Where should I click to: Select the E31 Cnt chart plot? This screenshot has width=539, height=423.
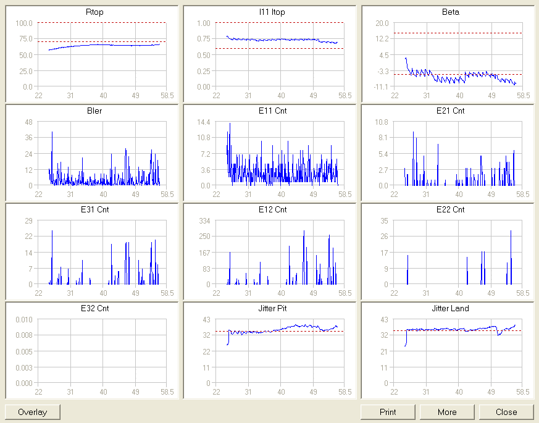(102, 253)
